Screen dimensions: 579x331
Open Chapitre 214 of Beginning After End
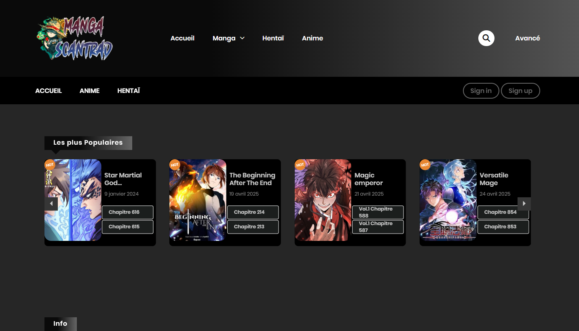253,212
